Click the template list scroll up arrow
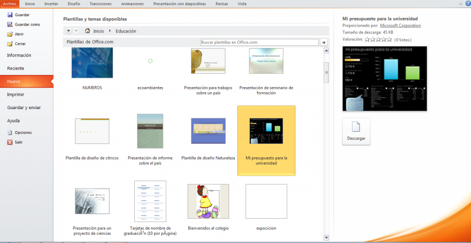The height and width of the screenshot is (243, 471). 327,50
